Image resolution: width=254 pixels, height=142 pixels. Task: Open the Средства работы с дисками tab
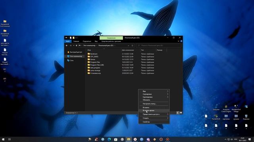tap(111, 41)
